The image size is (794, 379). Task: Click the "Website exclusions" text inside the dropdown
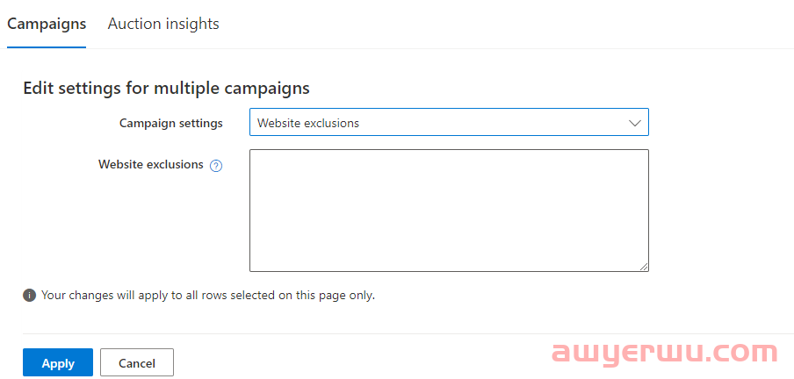[x=308, y=123]
